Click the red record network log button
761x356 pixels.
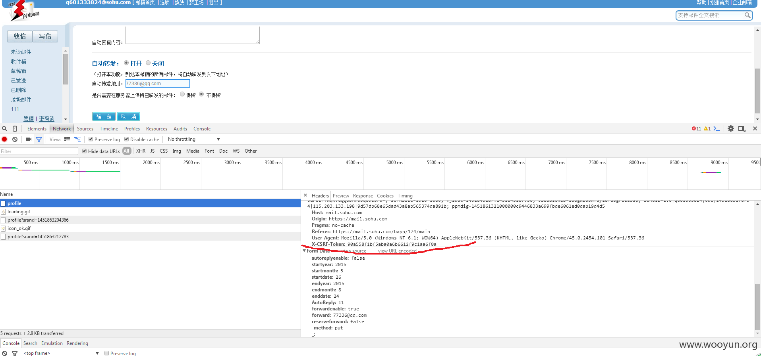(5, 139)
